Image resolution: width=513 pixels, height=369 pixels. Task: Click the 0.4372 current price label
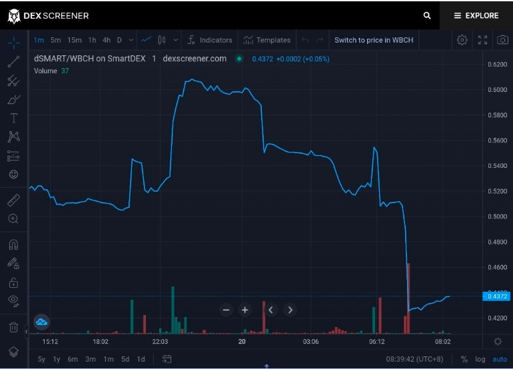[x=496, y=296]
